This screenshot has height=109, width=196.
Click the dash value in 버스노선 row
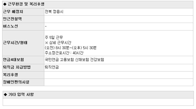(46, 26)
